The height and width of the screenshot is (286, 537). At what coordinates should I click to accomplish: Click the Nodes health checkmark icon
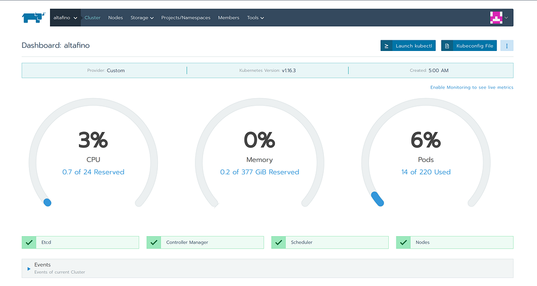(x=403, y=243)
